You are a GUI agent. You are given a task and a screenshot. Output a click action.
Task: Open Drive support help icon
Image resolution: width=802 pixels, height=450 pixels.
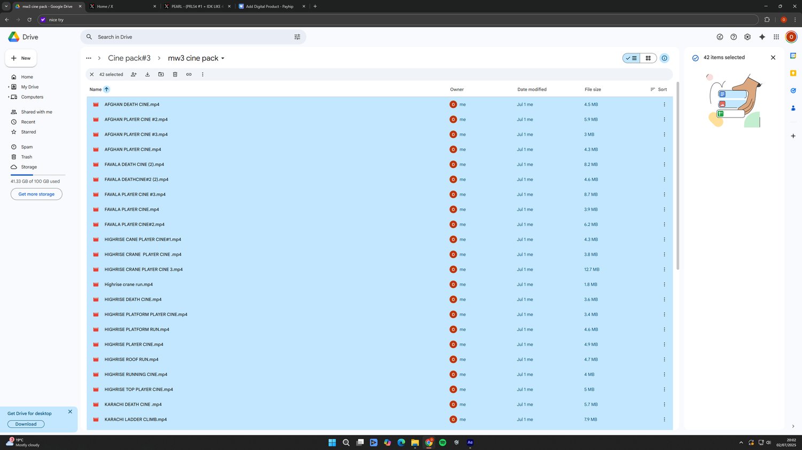tap(734, 37)
